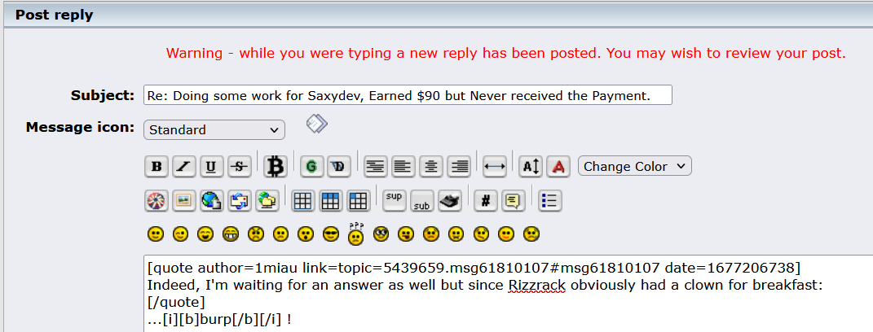
Task: Insert a hyperlink with the globe icon
Action: tap(212, 201)
